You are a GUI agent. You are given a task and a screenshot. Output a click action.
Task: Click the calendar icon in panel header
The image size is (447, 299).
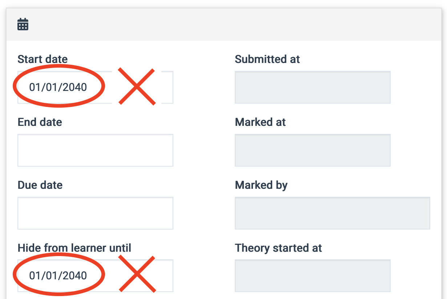coord(23,24)
